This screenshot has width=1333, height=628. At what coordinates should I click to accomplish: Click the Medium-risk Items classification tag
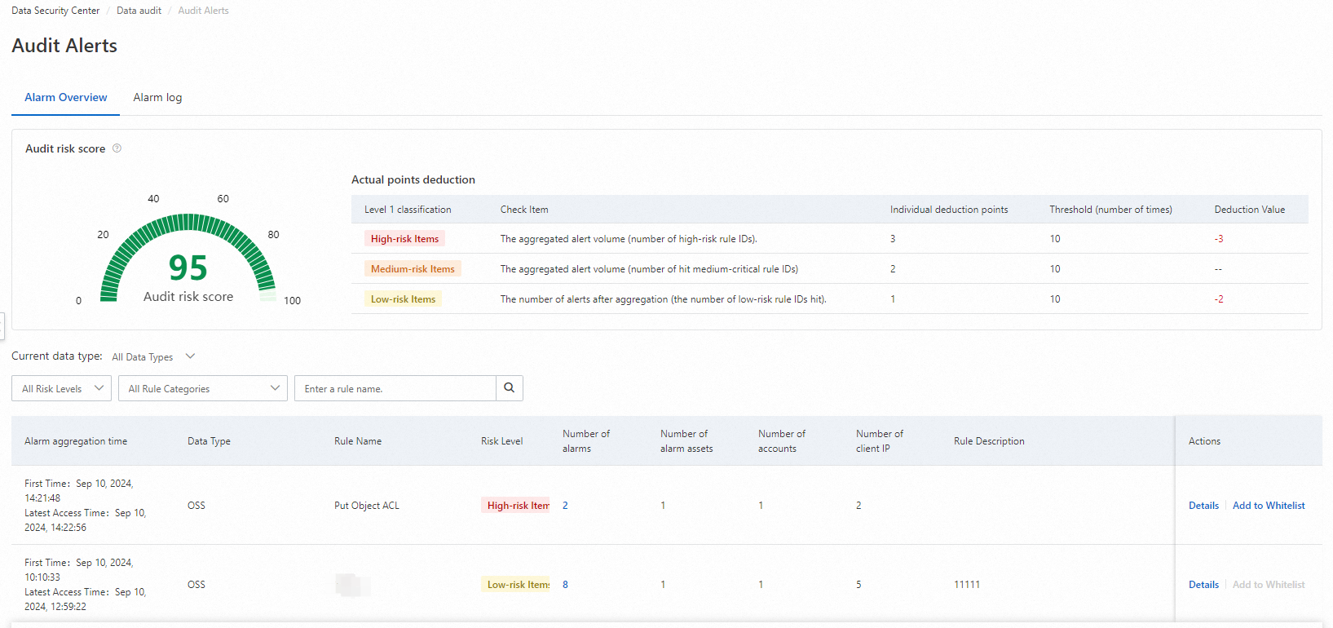[413, 269]
